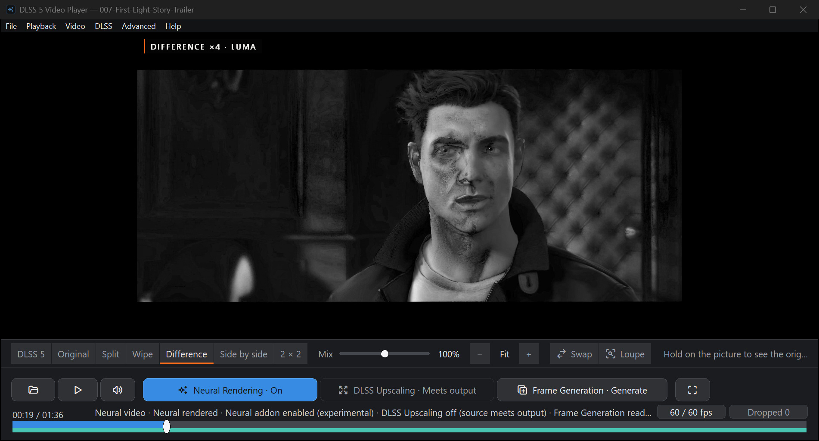819x441 pixels.
Task: Open the Help menu
Action: (173, 26)
